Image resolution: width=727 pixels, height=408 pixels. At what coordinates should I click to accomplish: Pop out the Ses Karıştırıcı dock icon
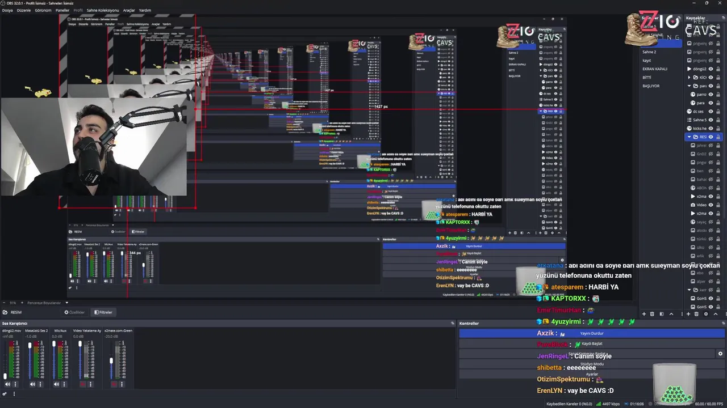[453, 323]
